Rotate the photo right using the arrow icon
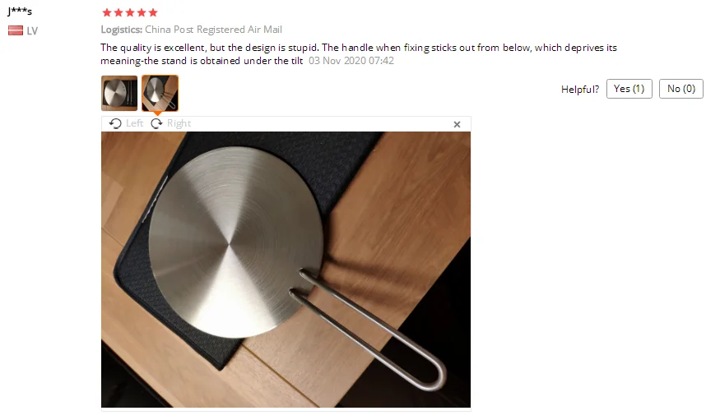Screen dimensions: 706x420 (x=156, y=123)
